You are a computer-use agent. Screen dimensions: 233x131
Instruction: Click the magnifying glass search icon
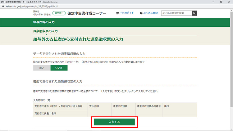tap(194, 13)
